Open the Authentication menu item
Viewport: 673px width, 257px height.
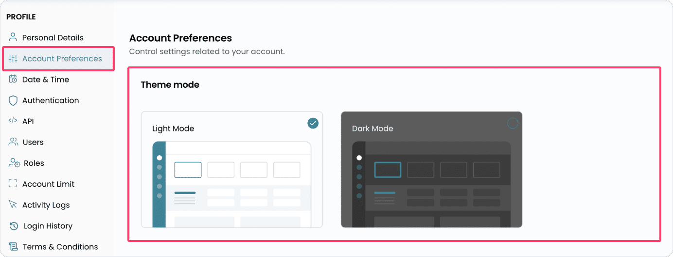click(x=51, y=100)
